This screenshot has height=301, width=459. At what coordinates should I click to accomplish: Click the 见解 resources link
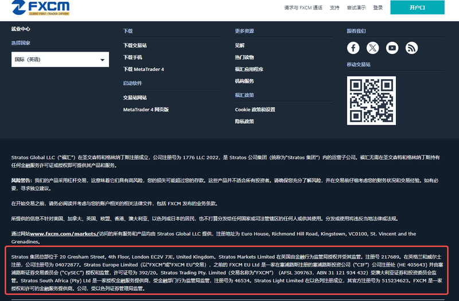tap(239, 45)
